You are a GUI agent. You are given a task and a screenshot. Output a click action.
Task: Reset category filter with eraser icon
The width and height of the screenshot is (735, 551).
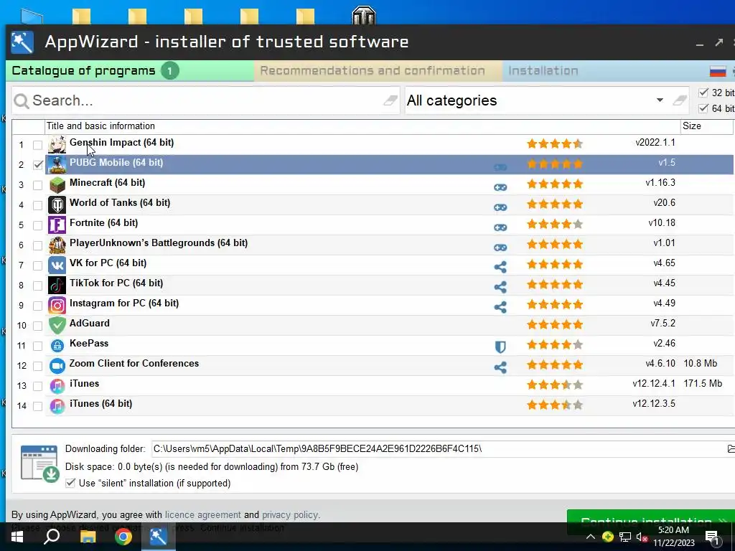[679, 100]
